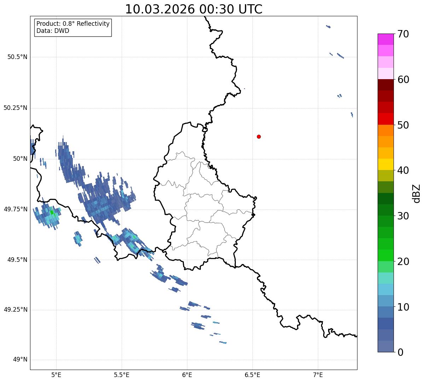
Task: Select the 49°N latitude label
Action: point(20,360)
